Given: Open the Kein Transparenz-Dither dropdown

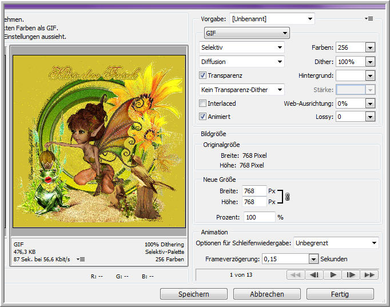Looking at the screenshot, I should coord(242,90).
